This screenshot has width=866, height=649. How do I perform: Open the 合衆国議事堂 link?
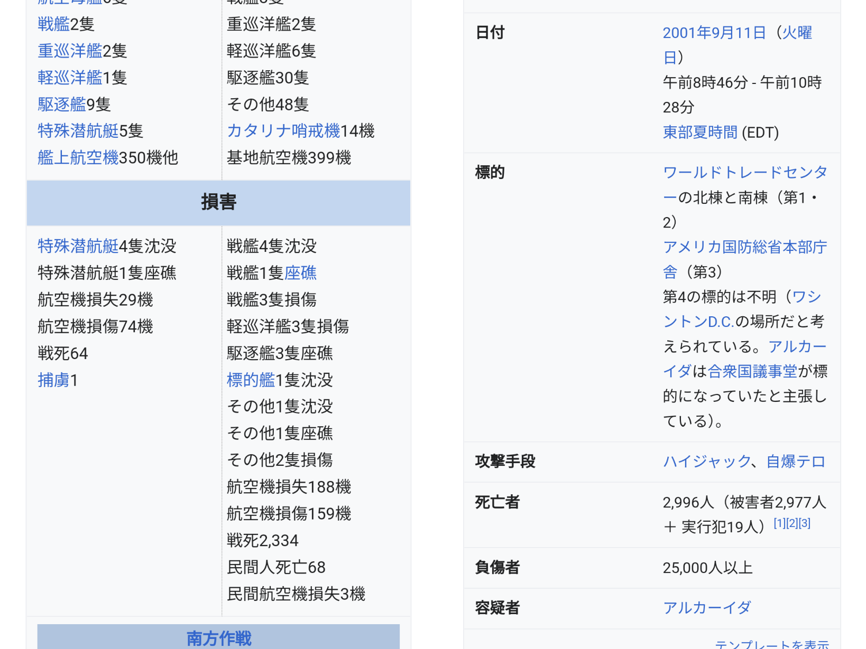tap(752, 371)
